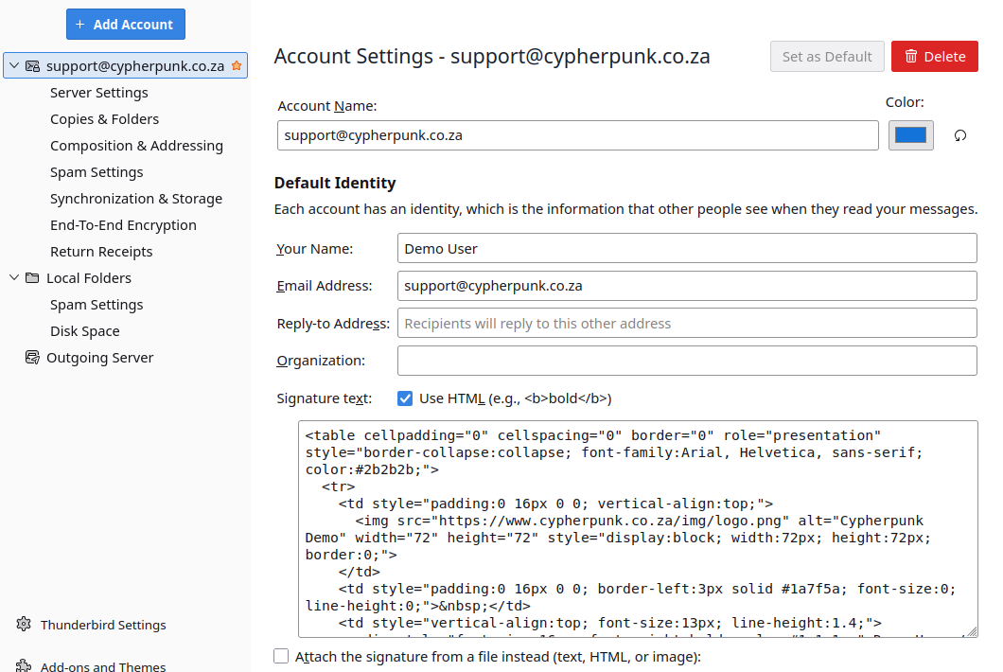Click the Color label
This screenshot has height=672, width=1003.
[905, 102]
